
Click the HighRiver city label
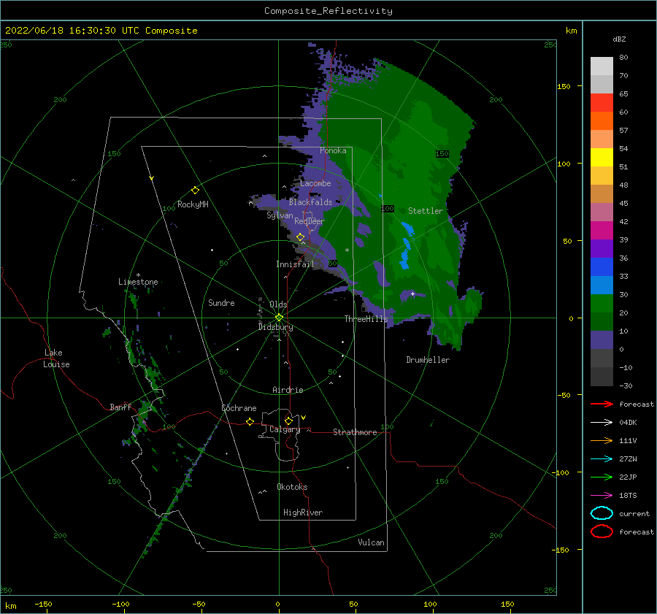303,513
